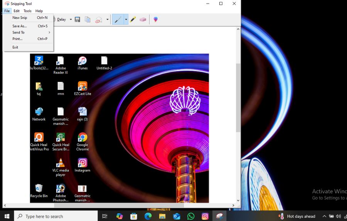Select the Highlighter tool
Viewport: 347px width, 221px height.
(133, 19)
